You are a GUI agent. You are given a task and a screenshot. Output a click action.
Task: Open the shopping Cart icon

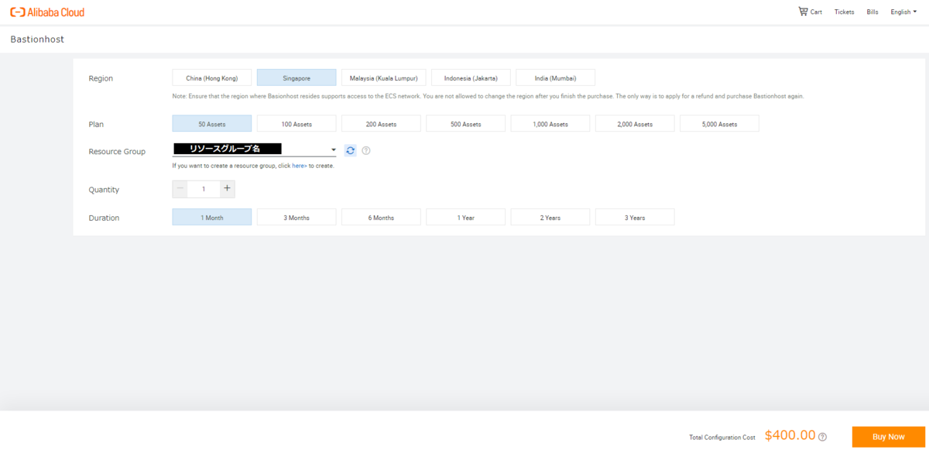[803, 12]
